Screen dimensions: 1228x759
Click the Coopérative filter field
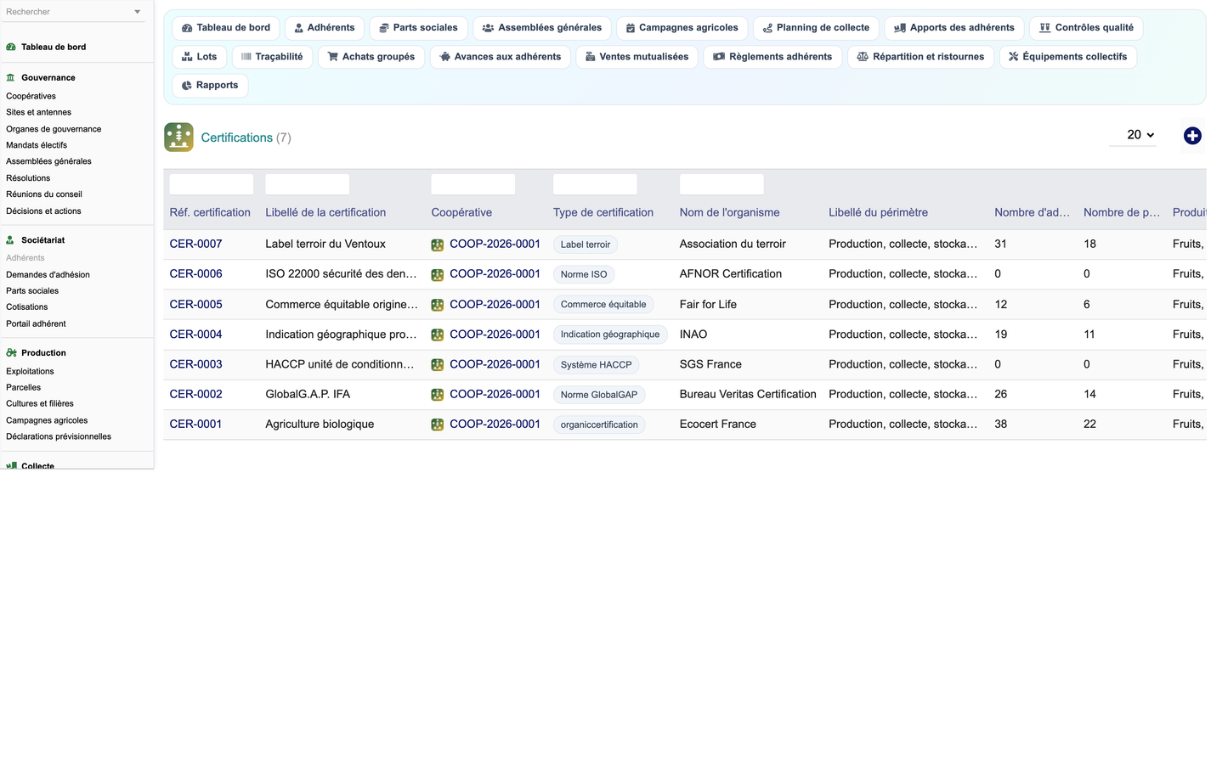(x=473, y=184)
